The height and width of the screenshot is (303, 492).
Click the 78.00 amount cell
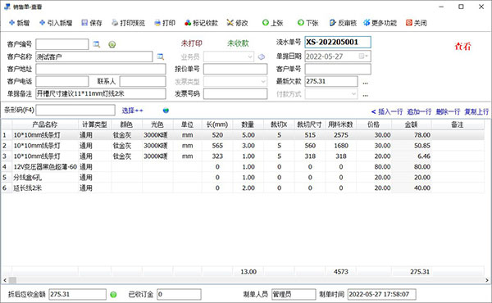[x=412, y=135]
